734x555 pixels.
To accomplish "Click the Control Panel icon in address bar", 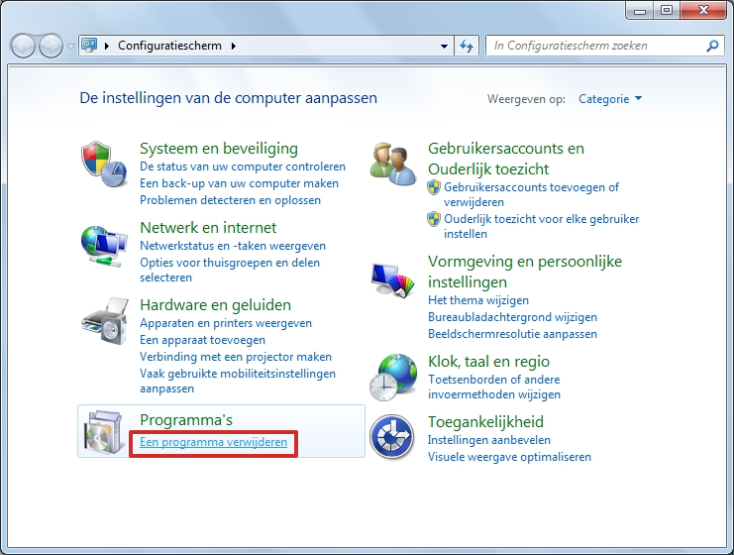I will pos(89,45).
